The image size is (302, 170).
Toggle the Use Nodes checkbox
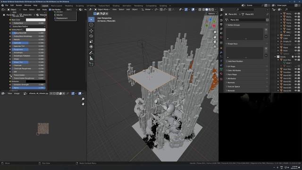coord(50,9)
